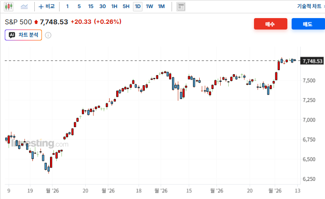Click the 비교 compare button
The height and width of the screenshot is (199, 325).
47,7
